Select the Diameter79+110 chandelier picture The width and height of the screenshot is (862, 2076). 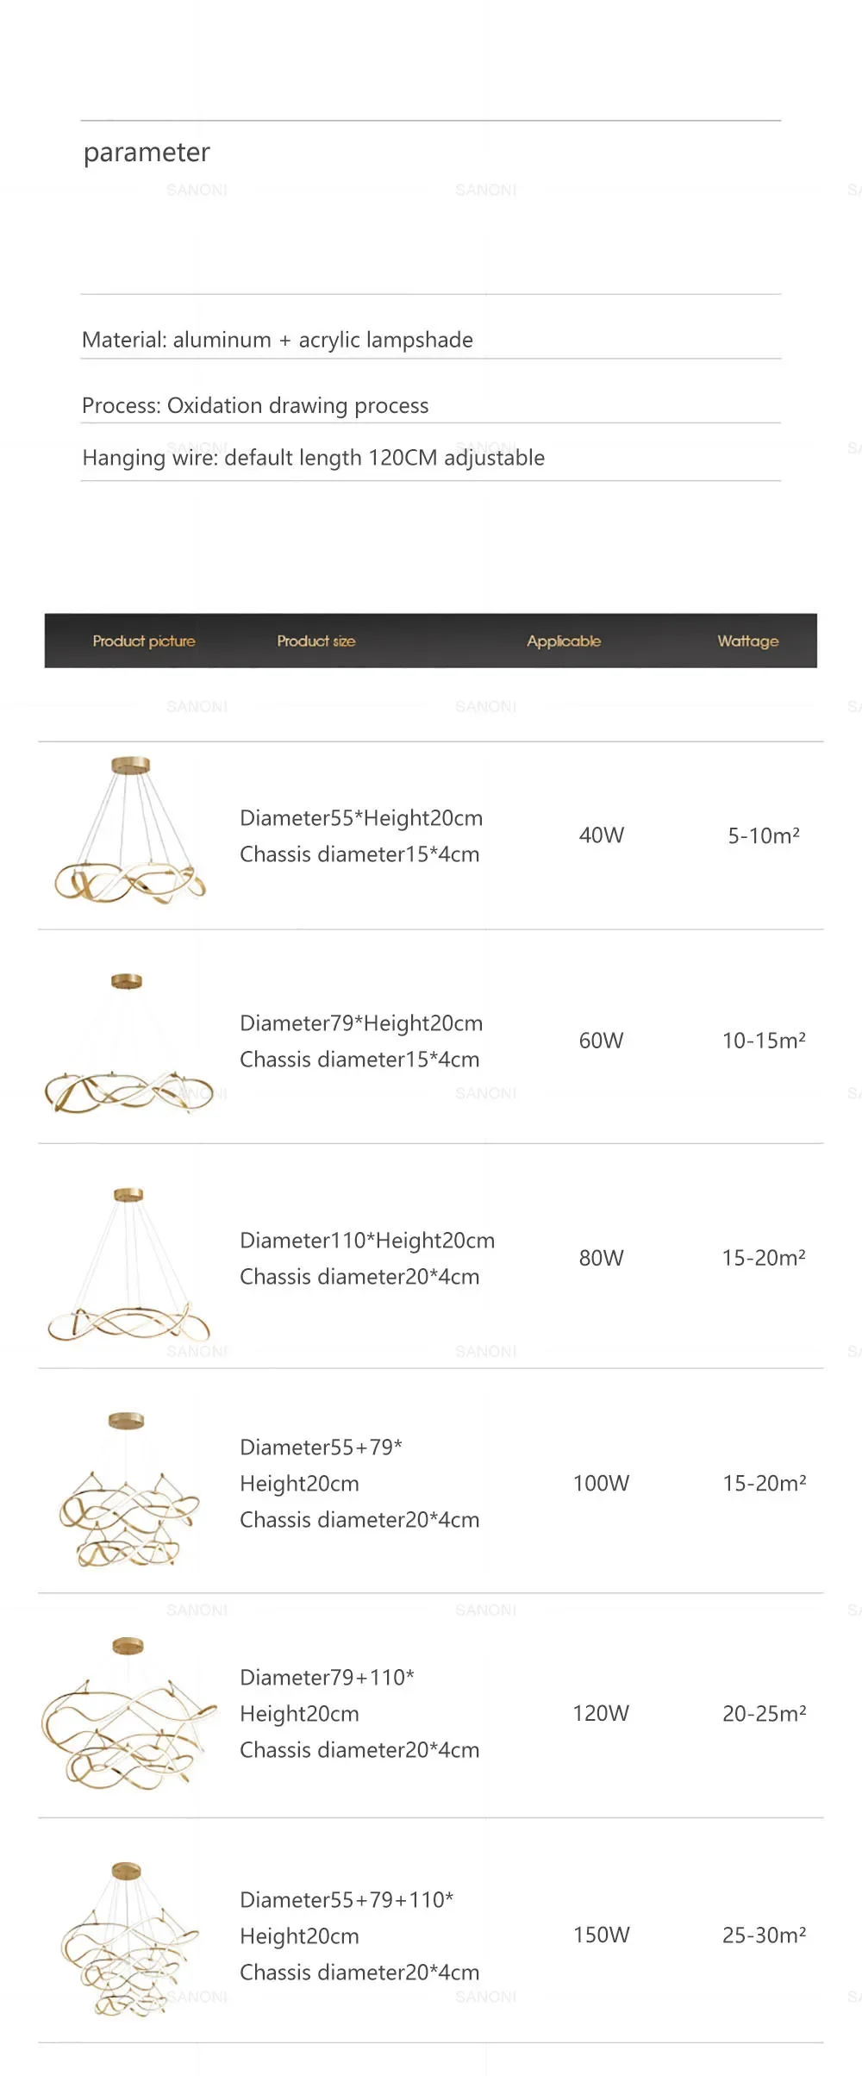[x=128, y=1712]
